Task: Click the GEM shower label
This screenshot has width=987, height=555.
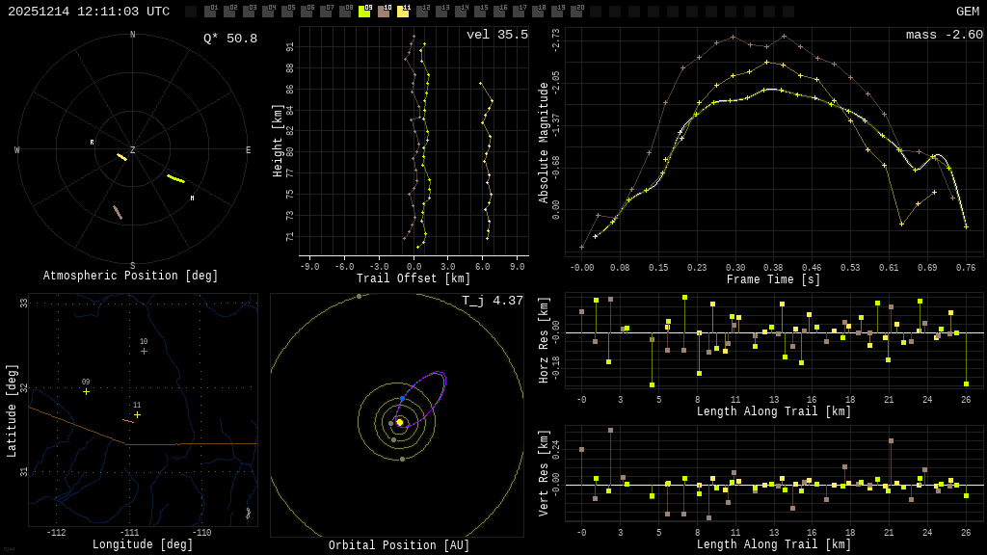Action: tap(967, 12)
